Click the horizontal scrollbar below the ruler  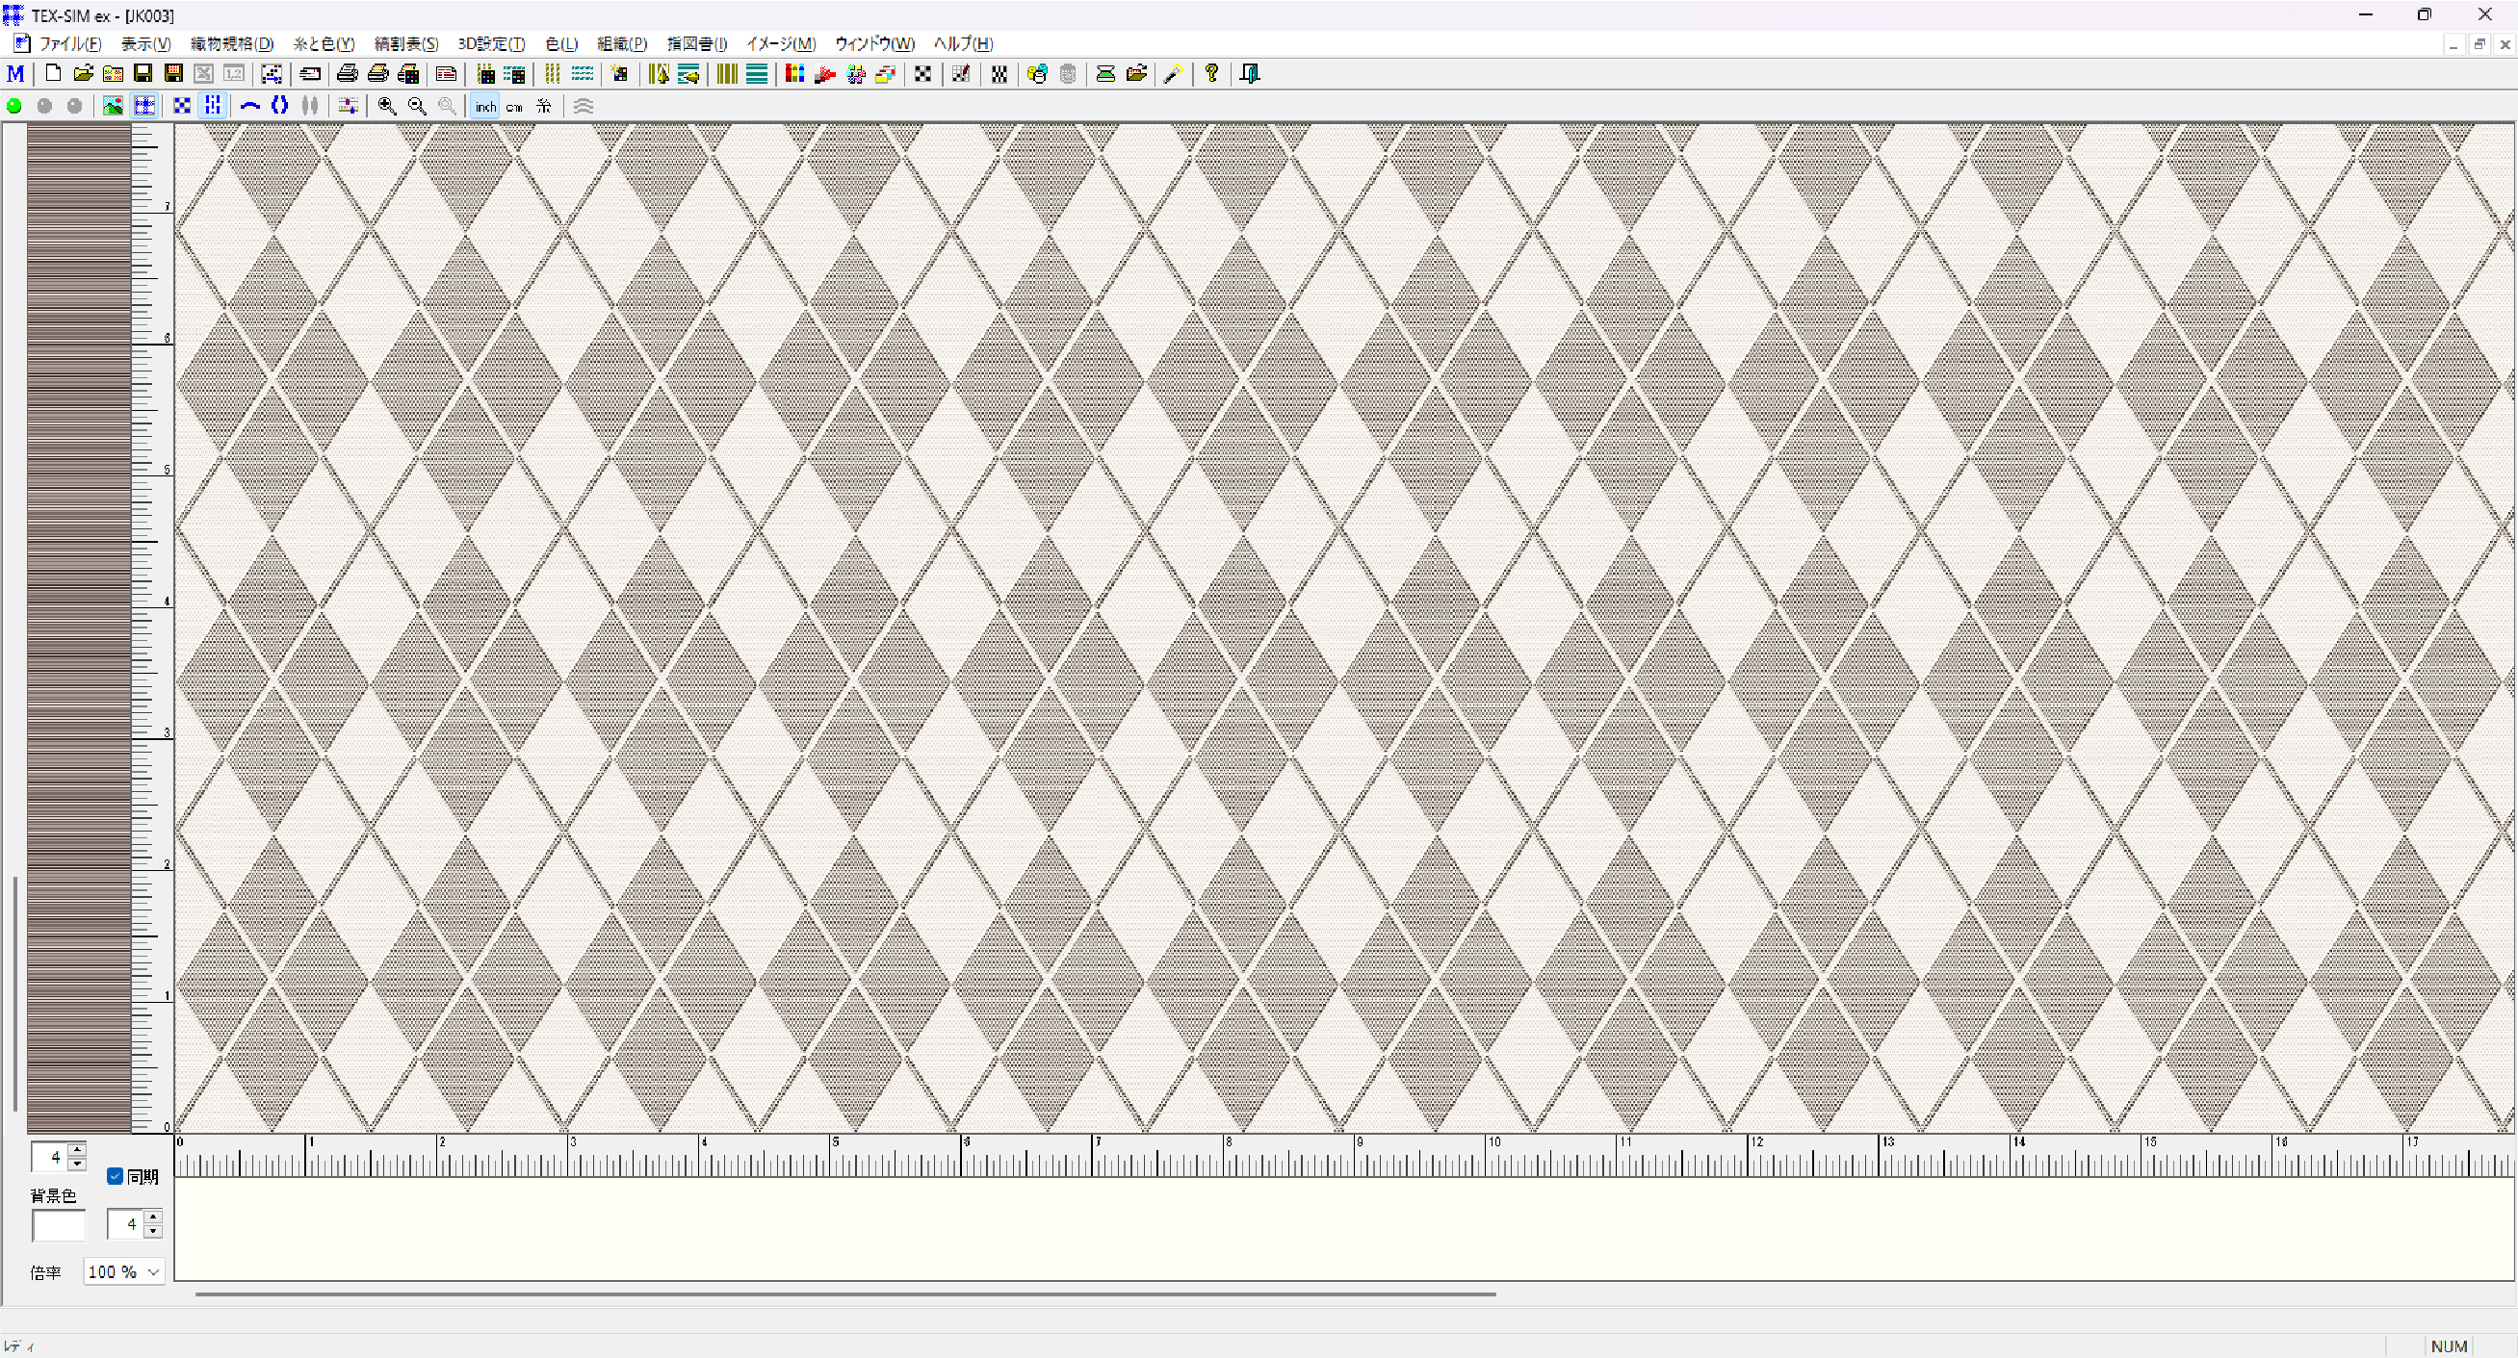click(x=845, y=1294)
